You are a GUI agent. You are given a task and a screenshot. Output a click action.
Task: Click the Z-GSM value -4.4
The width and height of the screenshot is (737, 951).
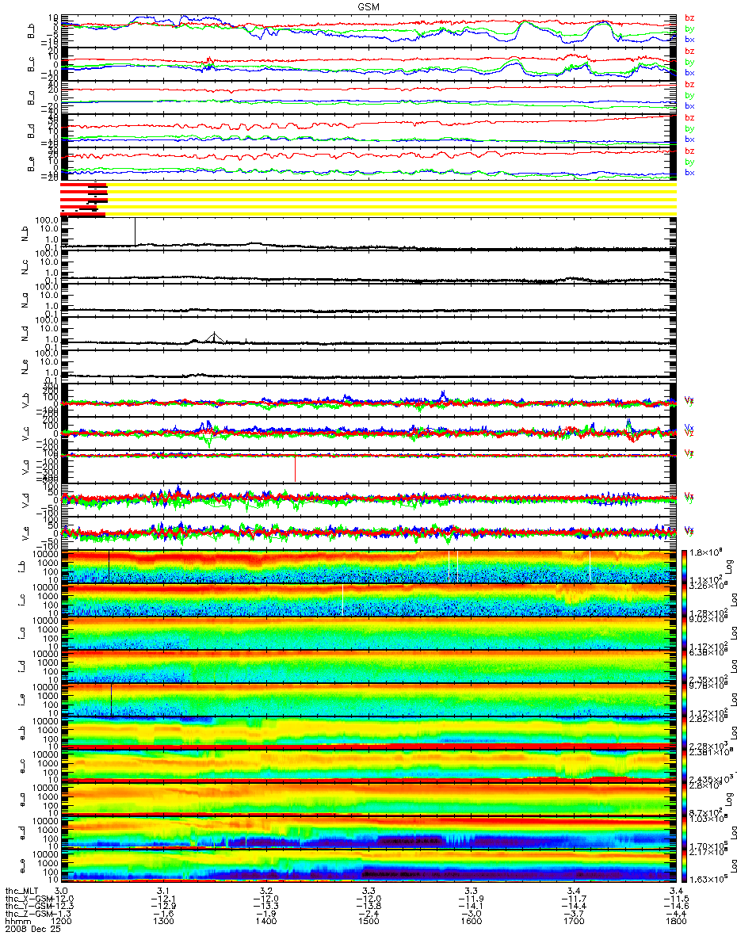click(x=675, y=914)
